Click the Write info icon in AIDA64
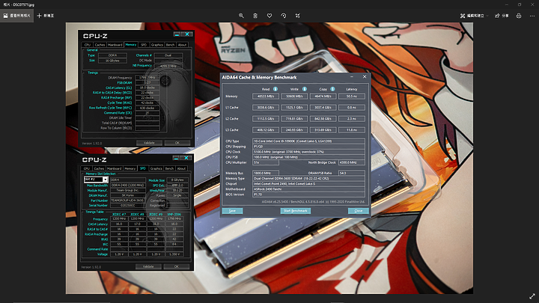Viewport: 539px width, 303px height. tap(304, 89)
